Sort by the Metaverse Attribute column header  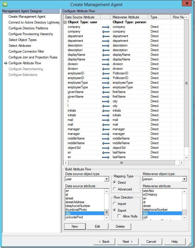pyautogui.click(x=129, y=17)
